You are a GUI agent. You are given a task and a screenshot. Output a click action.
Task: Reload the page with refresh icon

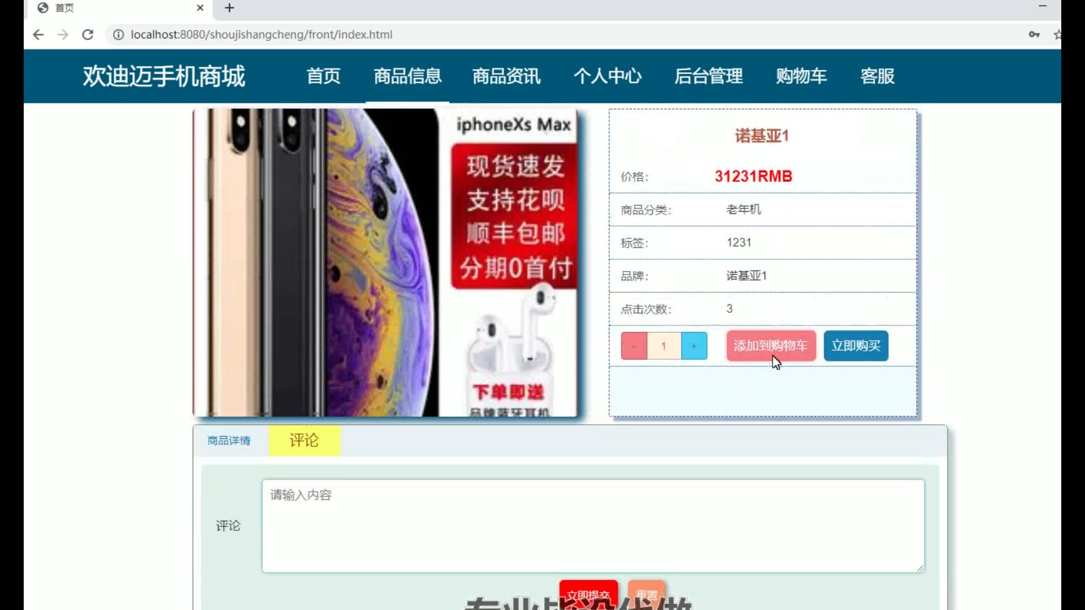coord(88,34)
